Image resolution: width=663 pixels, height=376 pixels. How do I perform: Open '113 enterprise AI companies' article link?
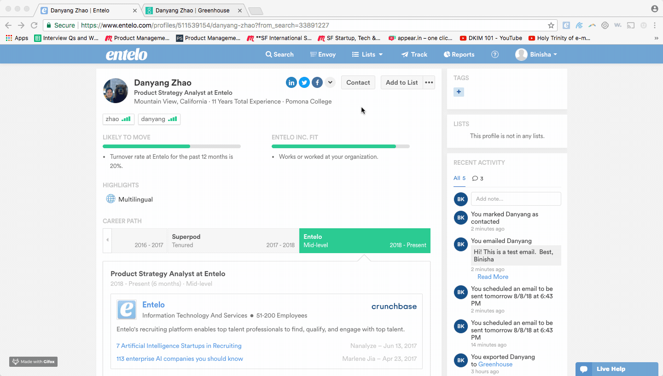coord(180,359)
